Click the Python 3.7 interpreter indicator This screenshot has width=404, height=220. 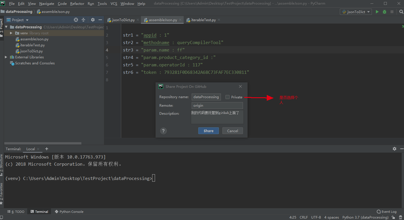tap(365, 217)
